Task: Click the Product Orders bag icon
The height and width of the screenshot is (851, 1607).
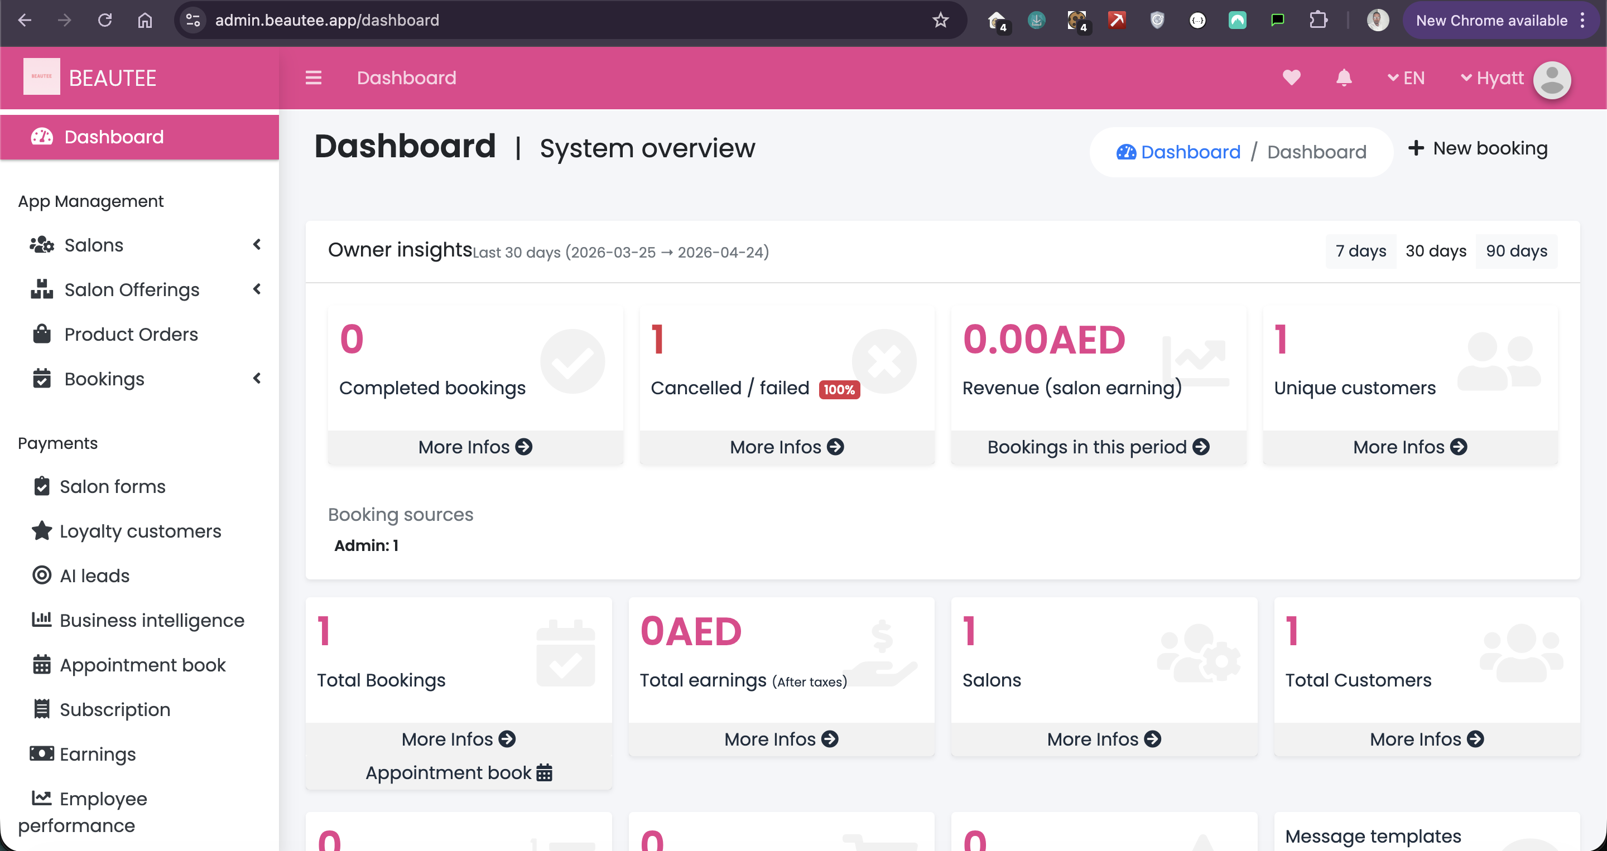Action: pyautogui.click(x=42, y=333)
